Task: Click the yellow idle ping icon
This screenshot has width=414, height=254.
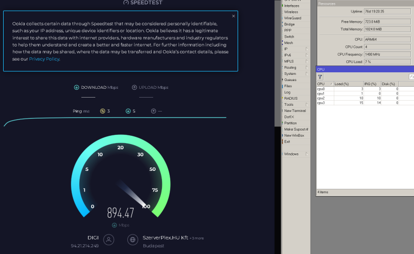Action: click(102, 111)
